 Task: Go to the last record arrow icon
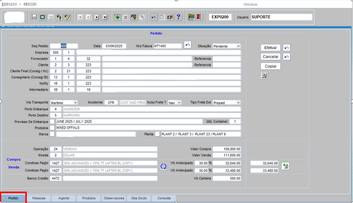[105, 17]
